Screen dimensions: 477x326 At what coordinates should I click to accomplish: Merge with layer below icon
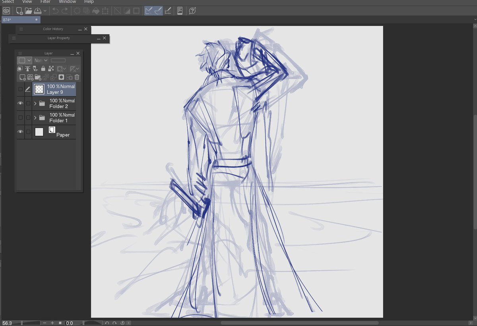[54, 77]
